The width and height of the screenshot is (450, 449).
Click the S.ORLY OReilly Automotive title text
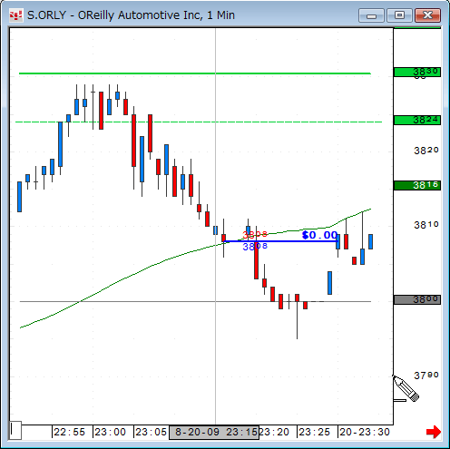(131, 15)
